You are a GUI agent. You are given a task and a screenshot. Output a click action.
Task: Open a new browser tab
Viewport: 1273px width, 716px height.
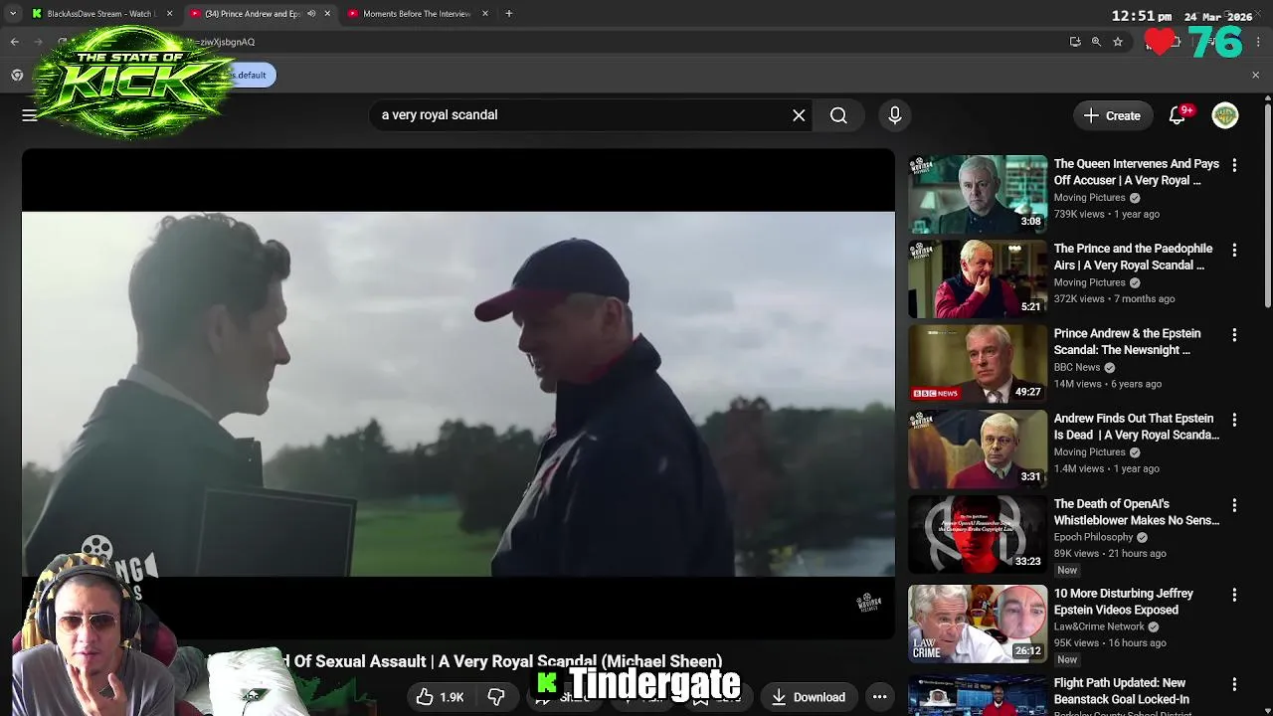(508, 14)
